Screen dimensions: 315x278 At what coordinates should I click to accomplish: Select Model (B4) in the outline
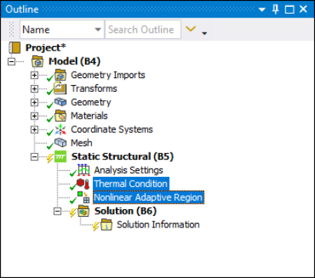74,61
